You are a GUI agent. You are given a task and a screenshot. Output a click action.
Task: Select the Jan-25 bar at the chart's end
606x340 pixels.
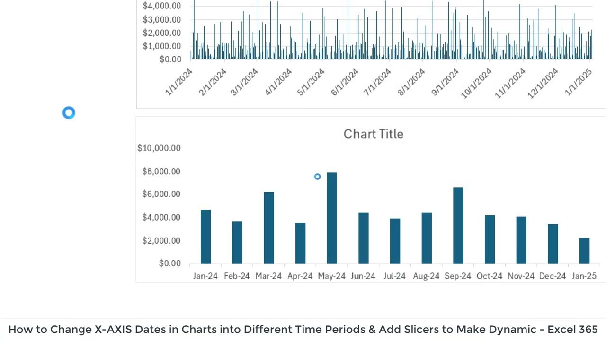[584, 251]
